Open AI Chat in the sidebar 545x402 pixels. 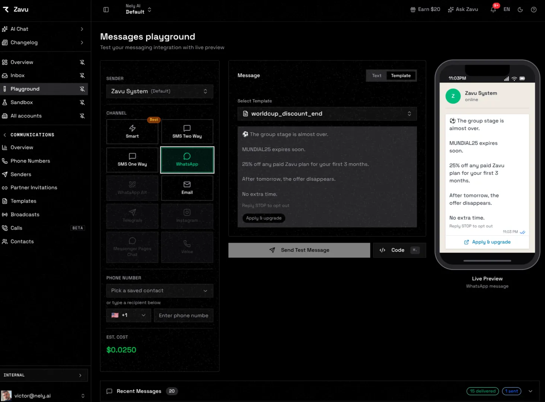(x=44, y=29)
